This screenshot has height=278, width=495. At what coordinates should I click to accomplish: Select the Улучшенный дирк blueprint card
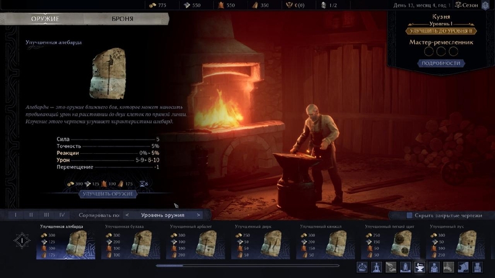tap(260, 242)
